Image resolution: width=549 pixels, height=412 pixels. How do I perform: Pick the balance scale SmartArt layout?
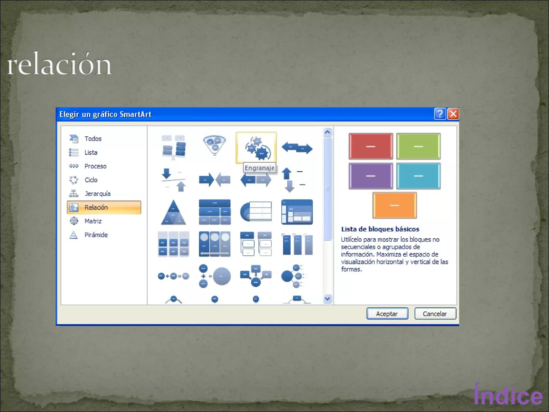[173, 147]
